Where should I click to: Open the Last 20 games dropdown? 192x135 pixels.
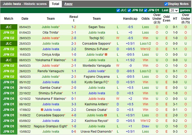pos(174,11)
